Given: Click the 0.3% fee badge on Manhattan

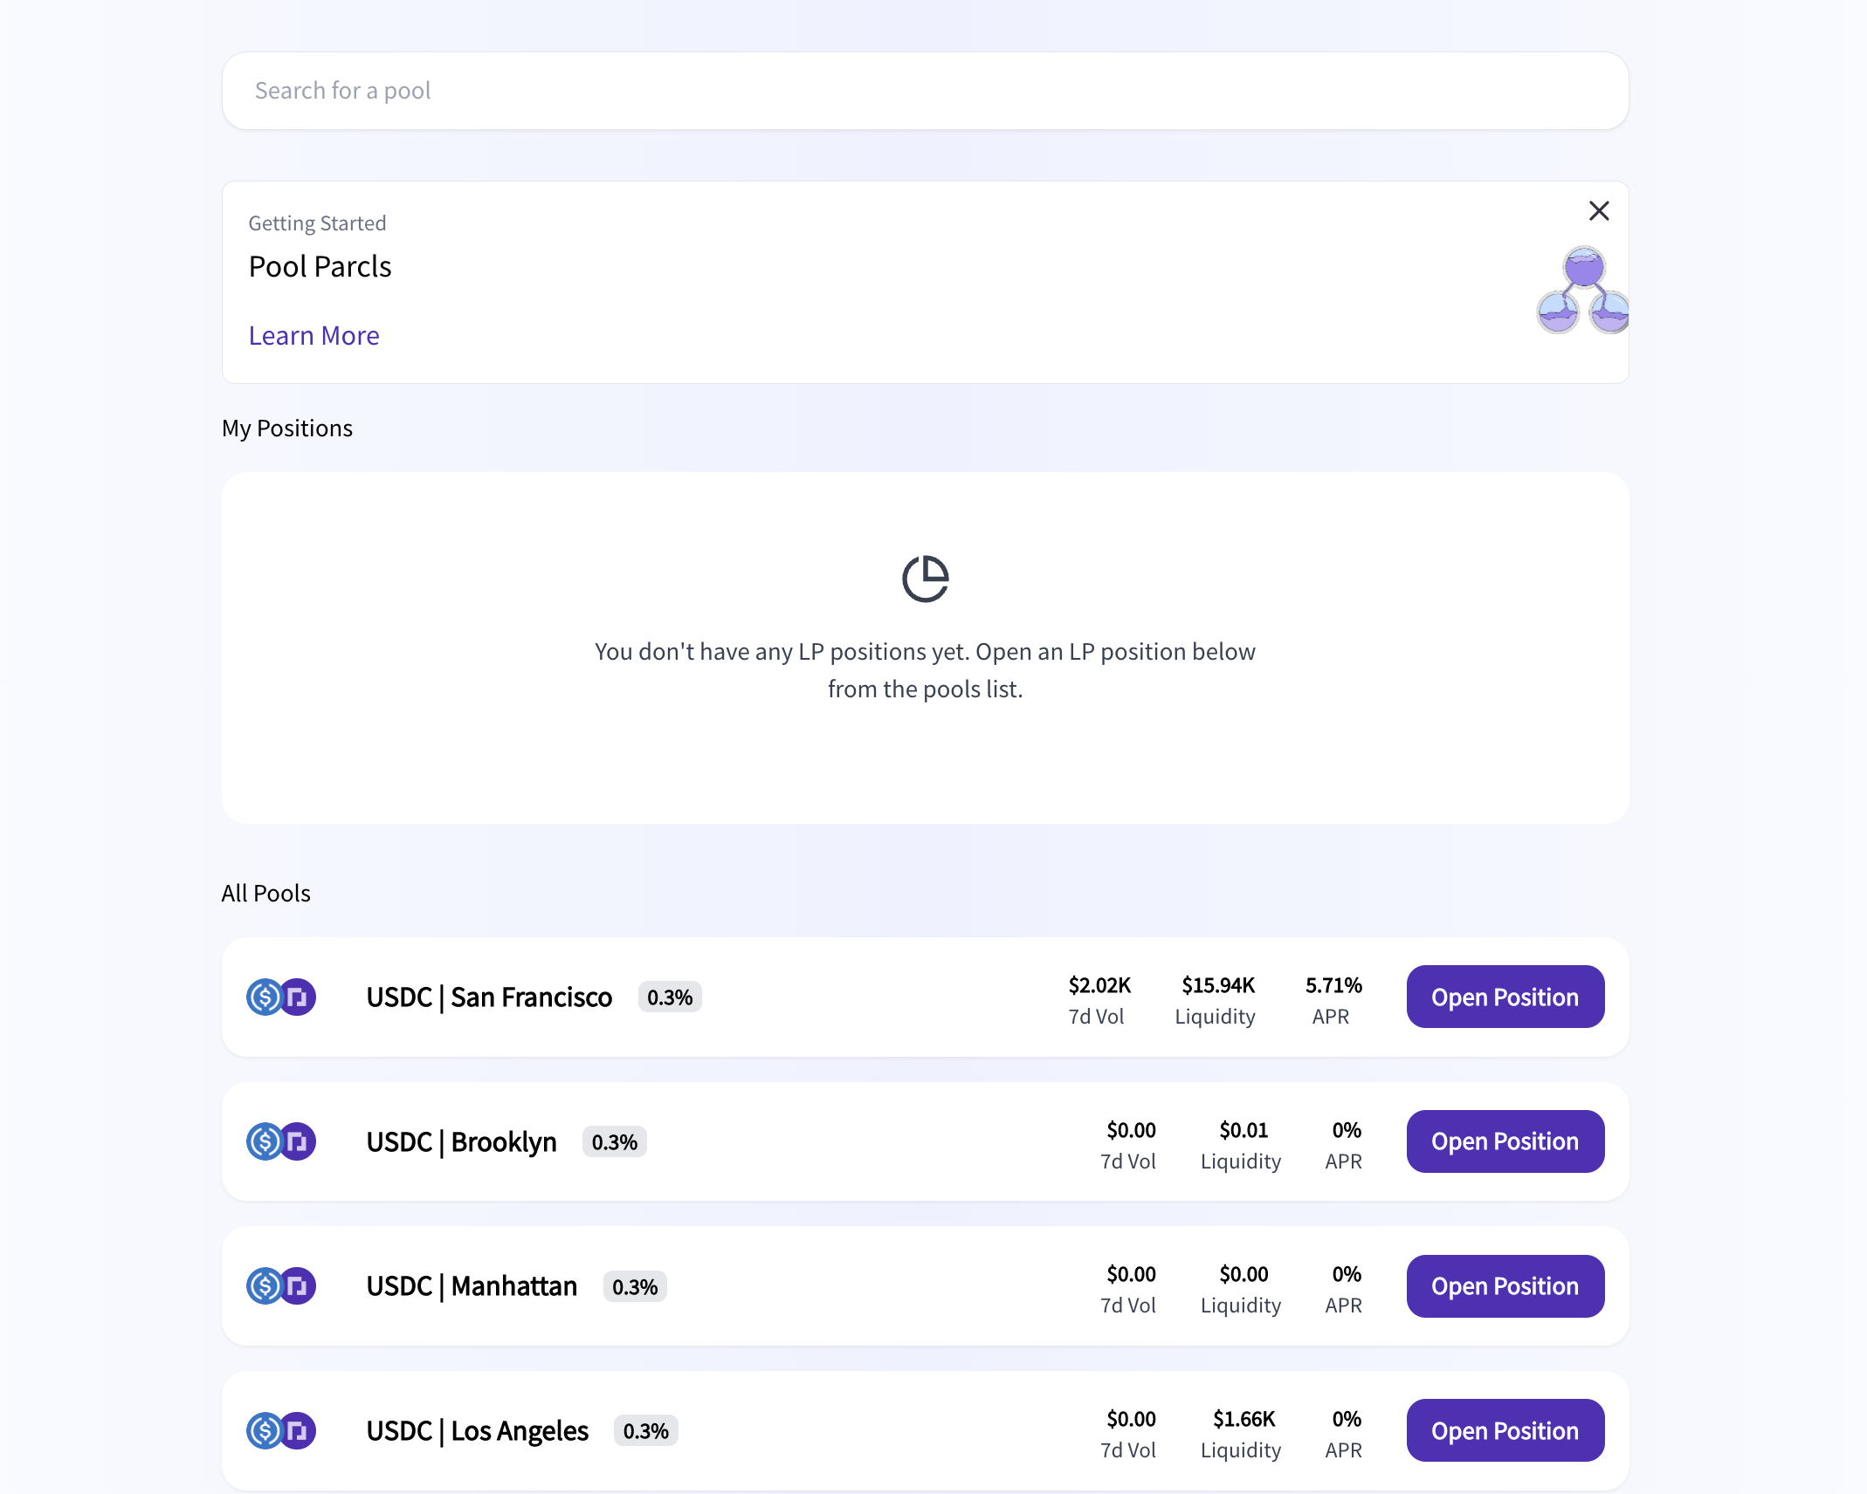Looking at the screenshot, I should (635, 1286).
